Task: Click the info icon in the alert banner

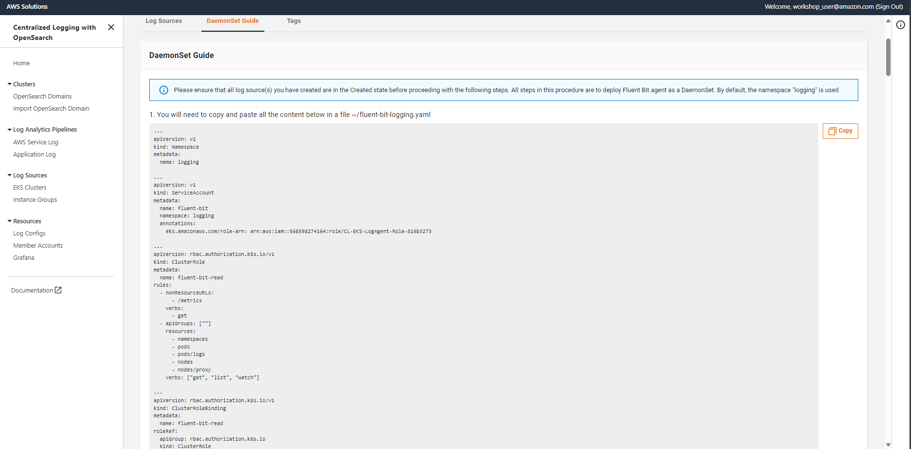Action: tap(164, 90)
